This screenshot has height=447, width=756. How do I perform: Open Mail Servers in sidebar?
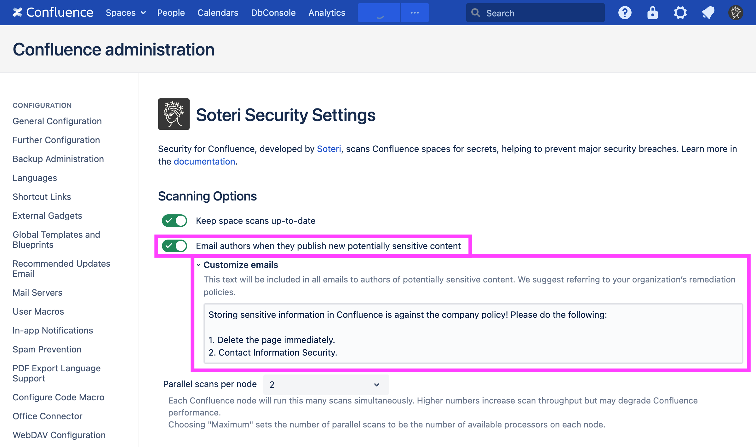(37, 293)
